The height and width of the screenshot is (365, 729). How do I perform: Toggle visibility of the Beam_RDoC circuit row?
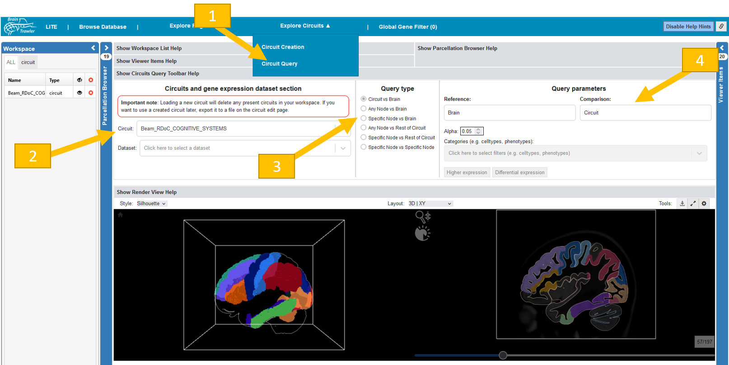coord(79,93)
